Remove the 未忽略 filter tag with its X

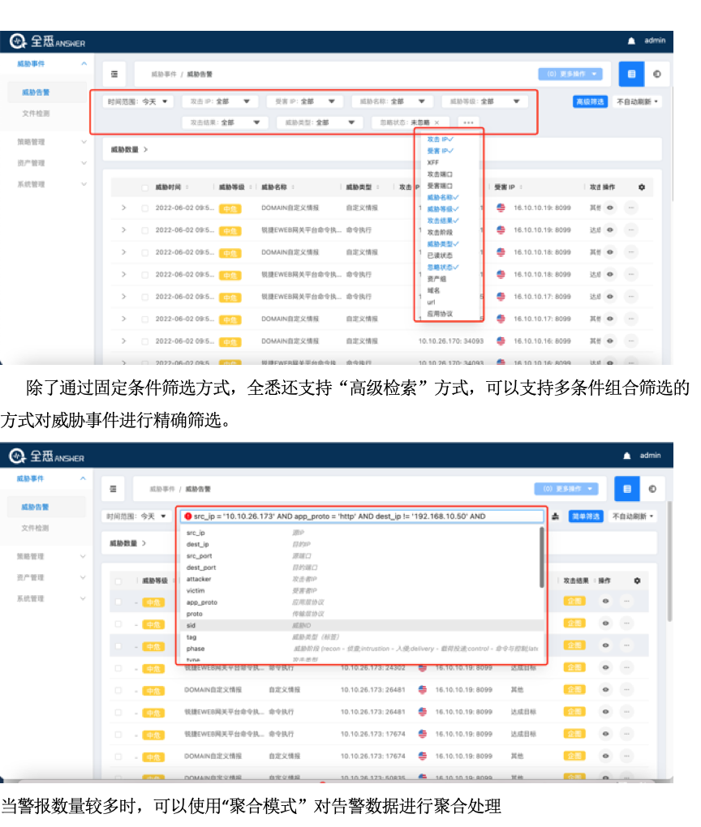[437, 122]
